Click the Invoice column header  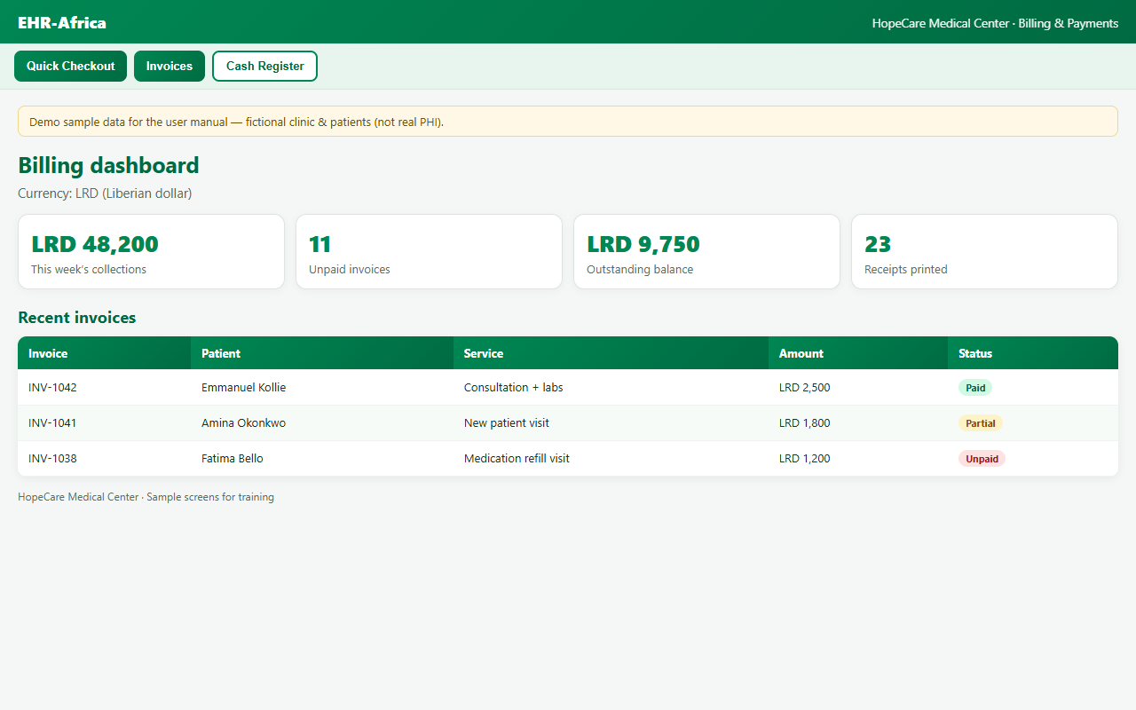104,353
